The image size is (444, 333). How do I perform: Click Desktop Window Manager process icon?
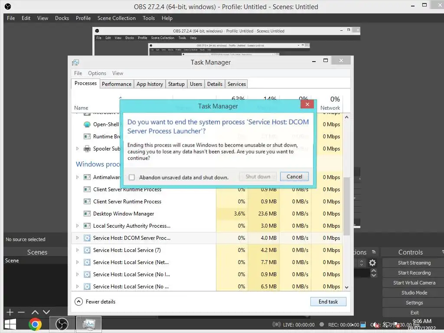click(x=87, y=213)
